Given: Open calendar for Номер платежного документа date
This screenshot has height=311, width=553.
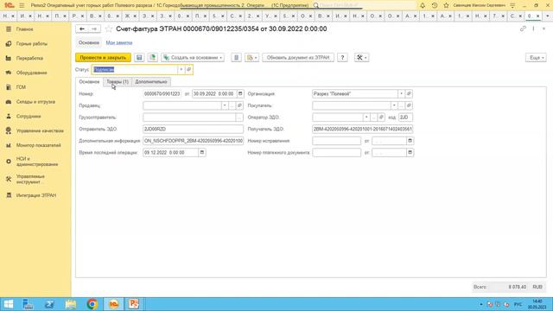Looking at the screenshot, I should [x=410, y=153].
